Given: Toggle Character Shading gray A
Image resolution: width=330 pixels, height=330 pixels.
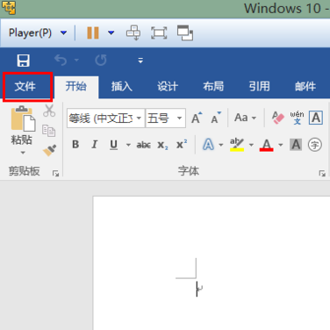Looking at the screenshot, I should click(296, 145).
